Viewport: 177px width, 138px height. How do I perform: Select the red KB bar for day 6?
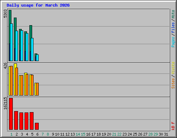(37, 126)
